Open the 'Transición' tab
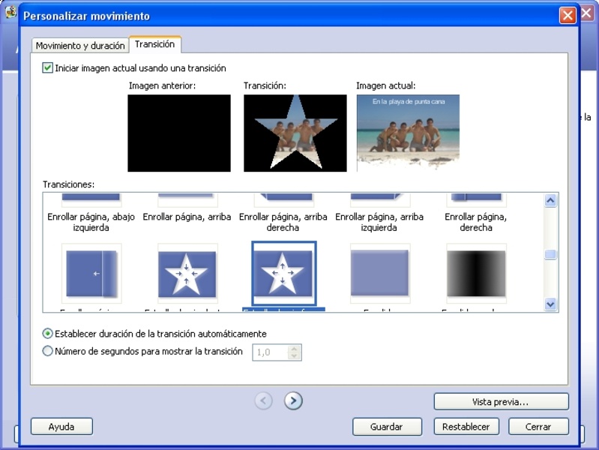Screen dimensions: 599x450 click(x=154, y=44)
